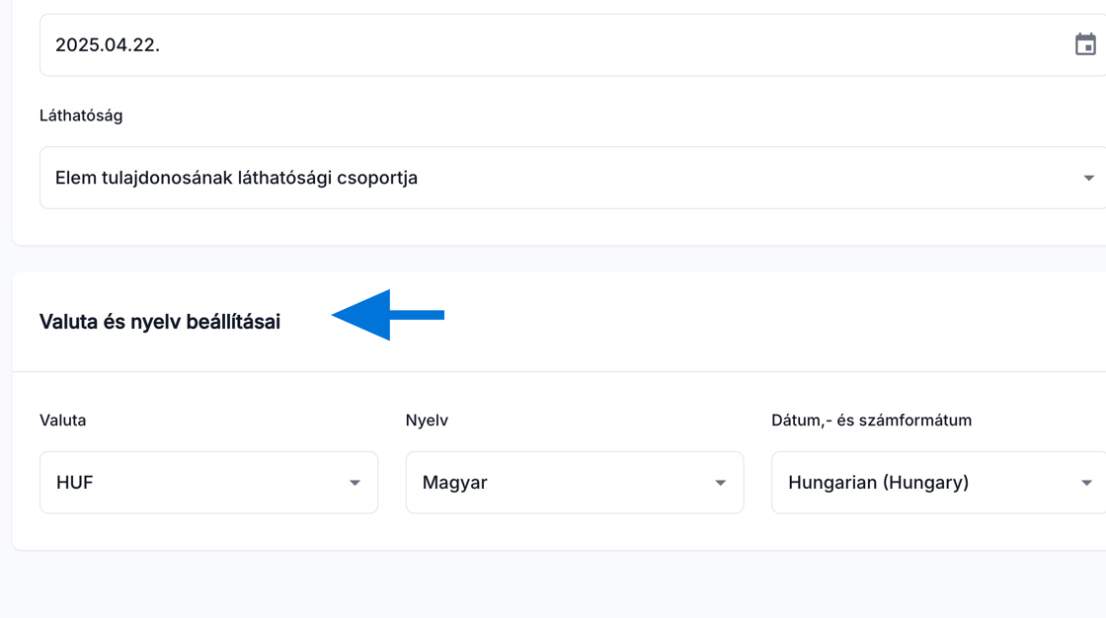
Task: Click the Valuta field label
Action: pos(62,421)
